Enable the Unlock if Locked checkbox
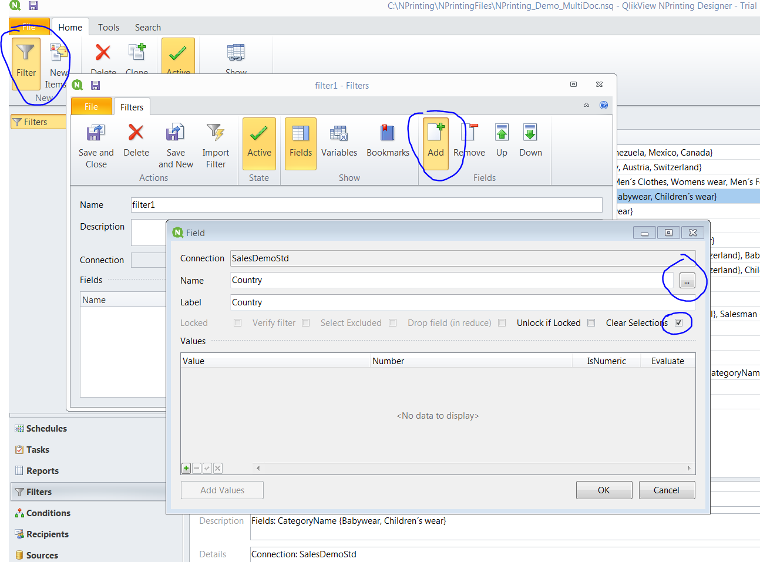Image resolution: width=760 pixels, height=562 pixels. coord(591,323)
